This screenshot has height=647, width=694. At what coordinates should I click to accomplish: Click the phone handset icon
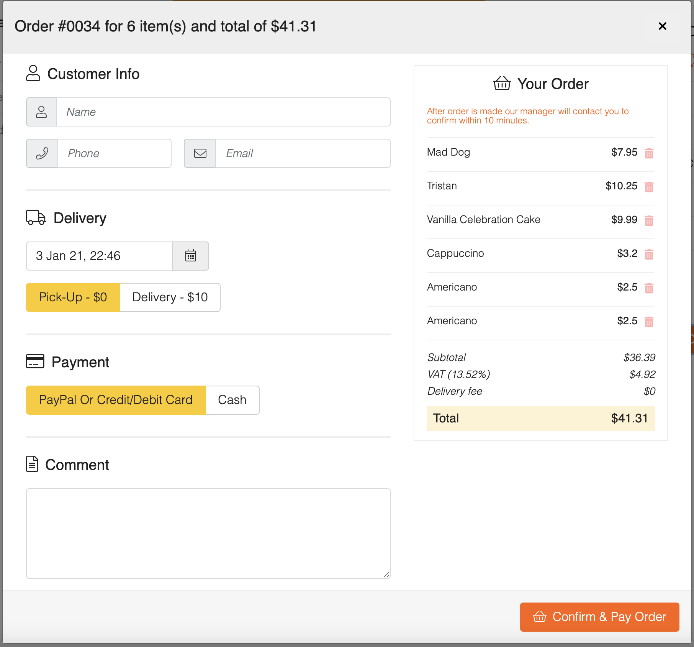42,153
